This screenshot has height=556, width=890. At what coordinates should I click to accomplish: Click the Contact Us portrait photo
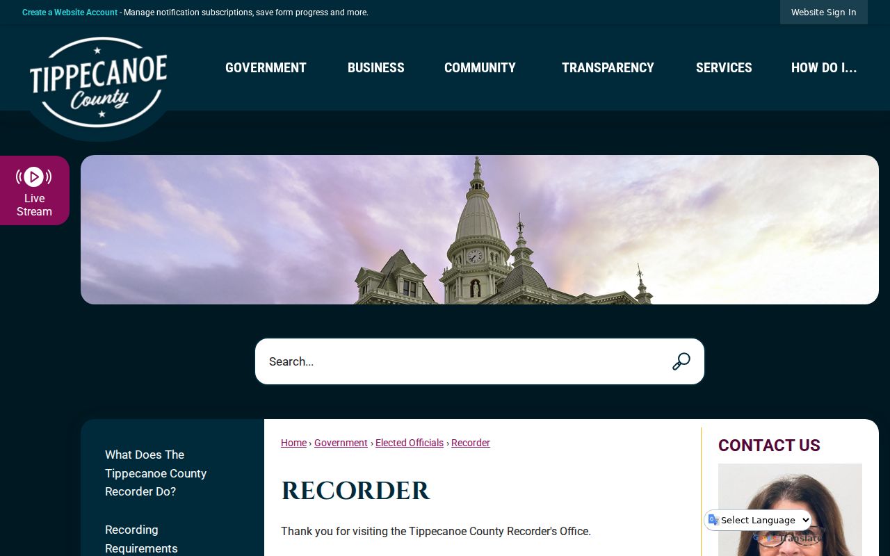click(790, 509)
